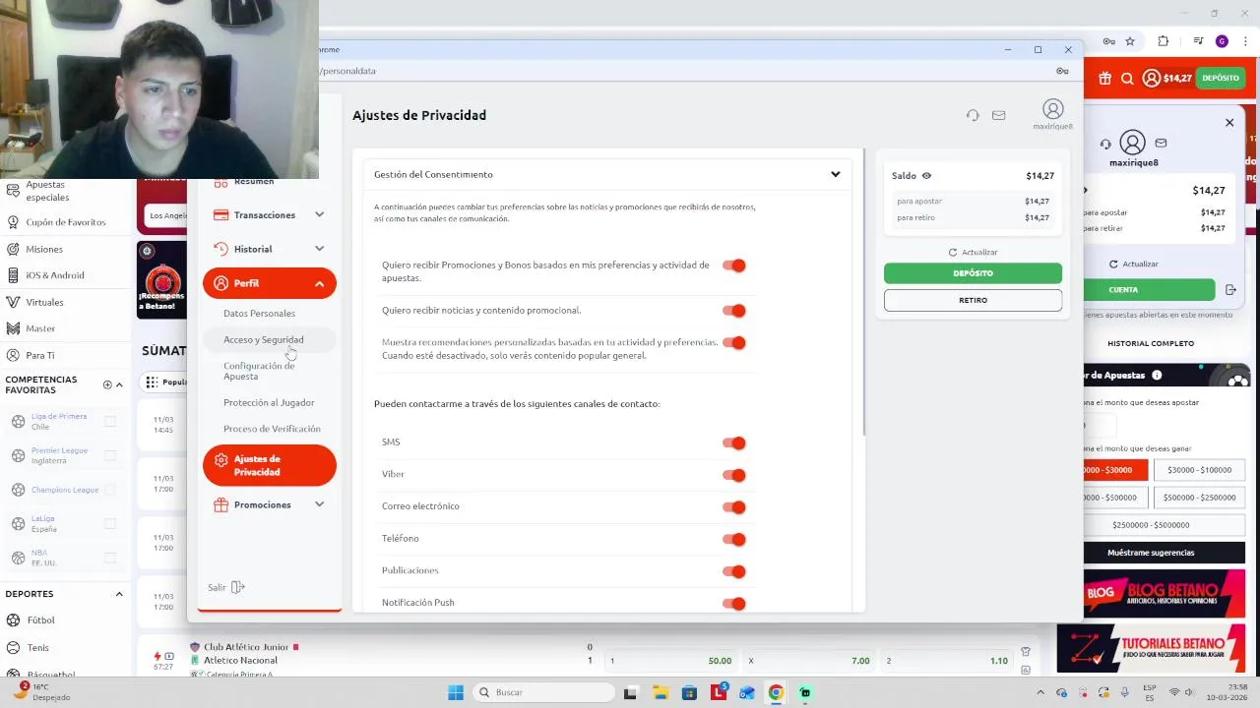Image resolution: width=1260 pixels, height=708 pixels.
Task: Open Misiones in the left sidebar
Action: [x=43, y=249]
